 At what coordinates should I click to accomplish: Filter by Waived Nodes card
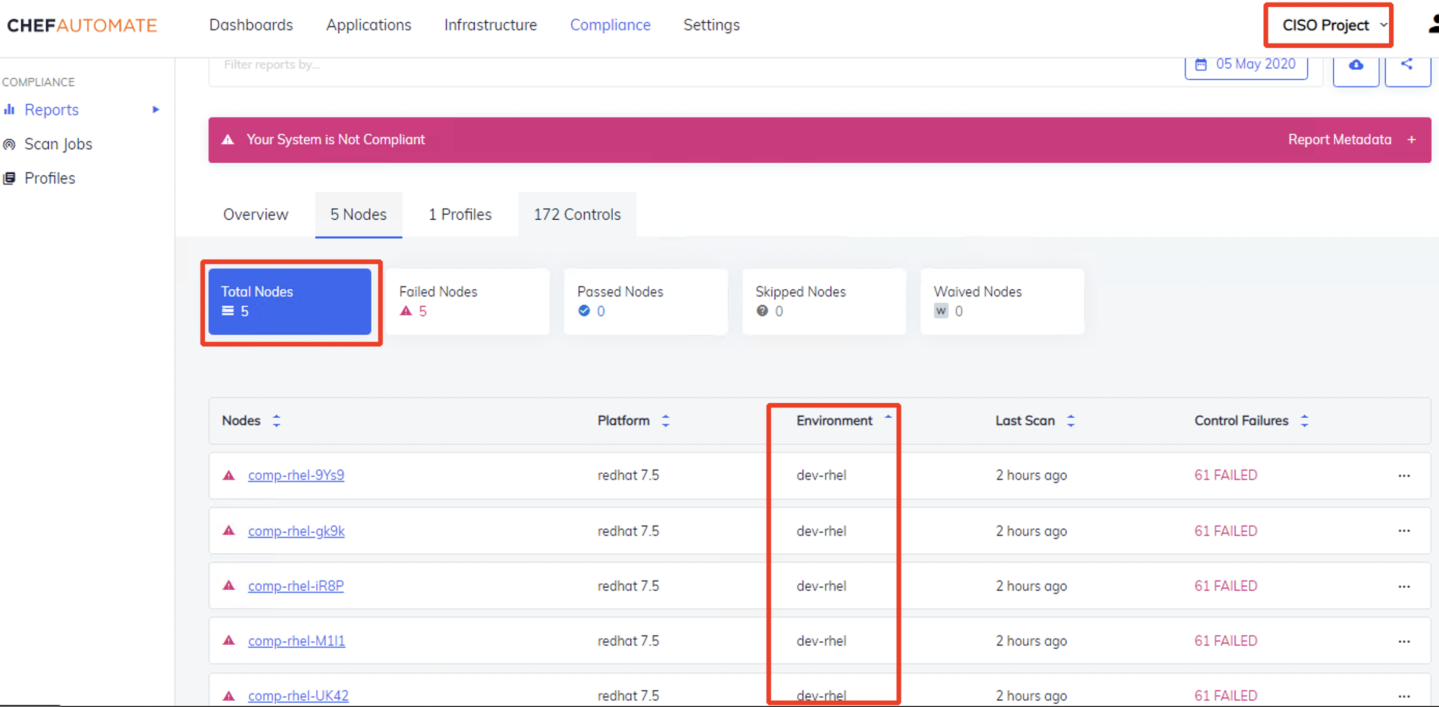[x=1001, y=302]
